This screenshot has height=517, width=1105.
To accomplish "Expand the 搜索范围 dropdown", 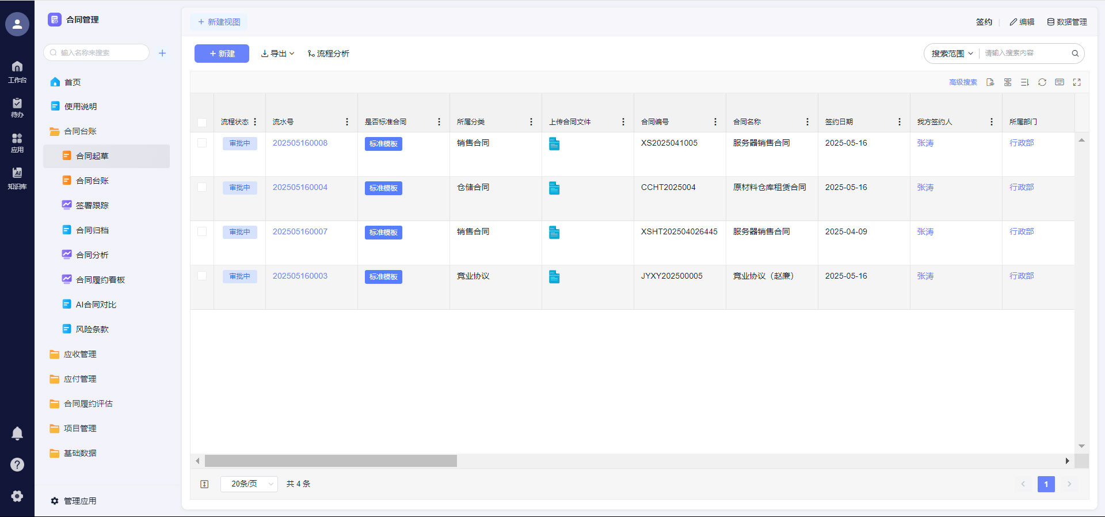I will pyautogui.click(x=952, y=54).
